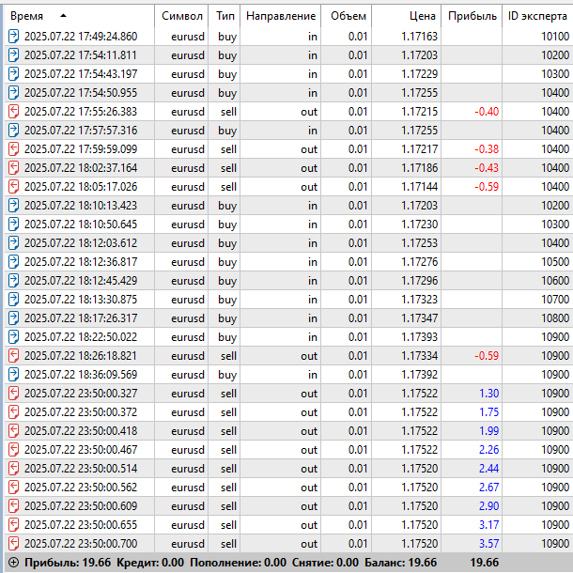Click deal-in icon at 17:54:50.955
Screen dimensions: 573x573
coord(13,93)
